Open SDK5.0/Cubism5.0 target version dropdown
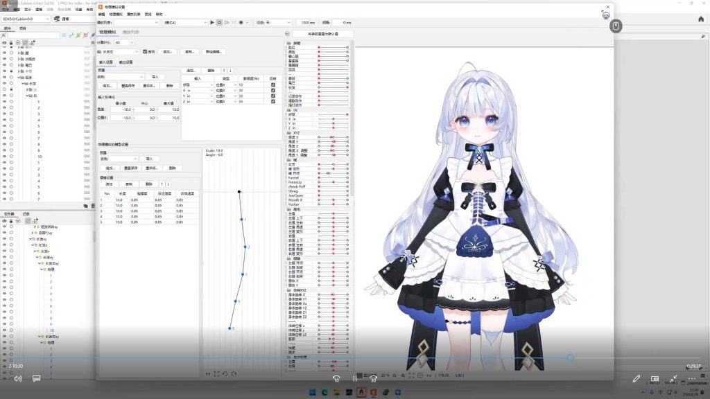This screenshot has width=710, height=399. (x=26, y=19)
